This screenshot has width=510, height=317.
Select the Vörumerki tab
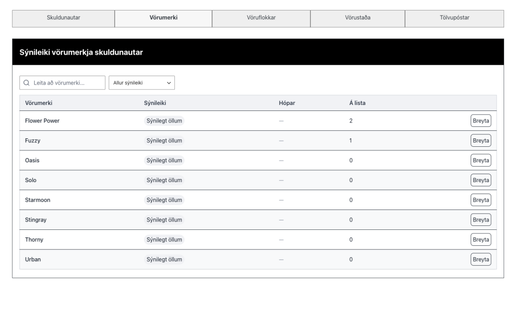pos(163,18)
